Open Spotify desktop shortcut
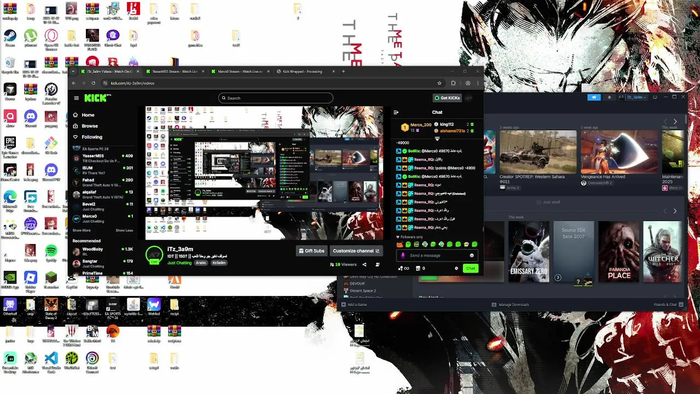Image resolution: width=700 pixels, height=394 pixels. tap(51, 253)
